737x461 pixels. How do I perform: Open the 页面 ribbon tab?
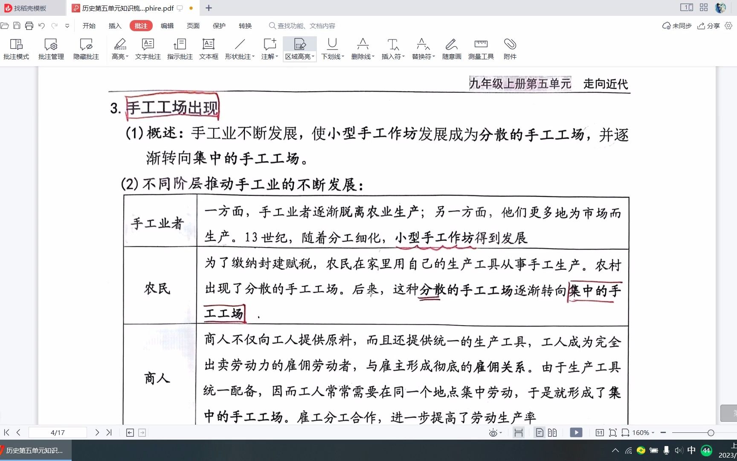coord(193,26)
